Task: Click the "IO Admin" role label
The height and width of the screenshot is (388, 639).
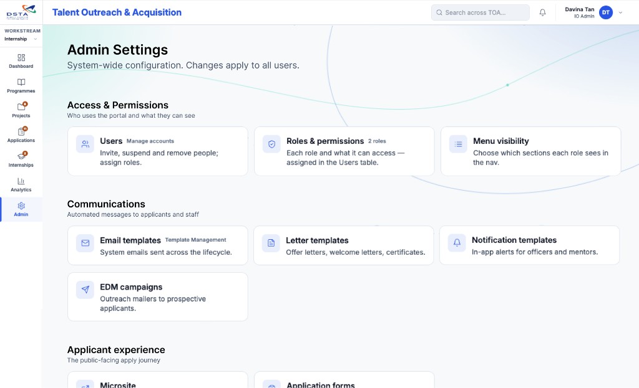Action: (584, 16)
